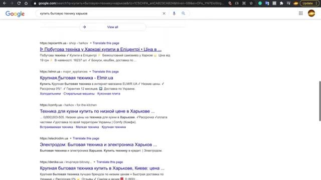Image resolution: width=321 pixels, height=180 pixels.
Task: Open Chrome three-dot menu
Action: (x=316, y=3)
